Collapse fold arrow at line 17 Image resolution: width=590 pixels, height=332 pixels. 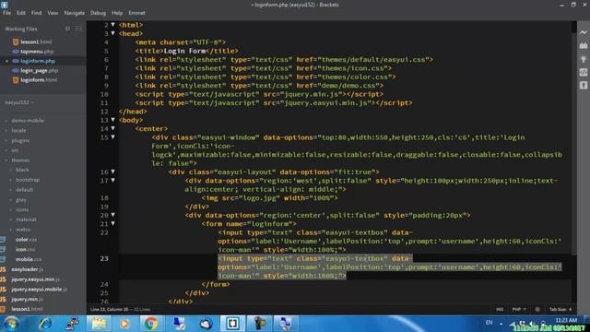(x=112, y=181)
